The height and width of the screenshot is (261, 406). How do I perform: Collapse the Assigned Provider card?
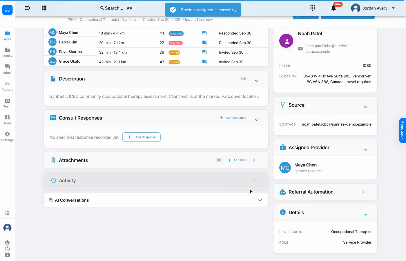[366, 150]
